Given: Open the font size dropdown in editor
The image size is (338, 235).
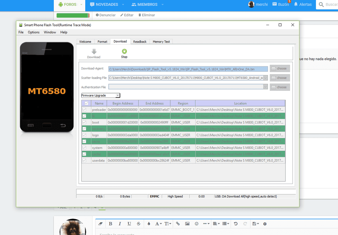Looking at the screenshot, I should coord(168,224).
